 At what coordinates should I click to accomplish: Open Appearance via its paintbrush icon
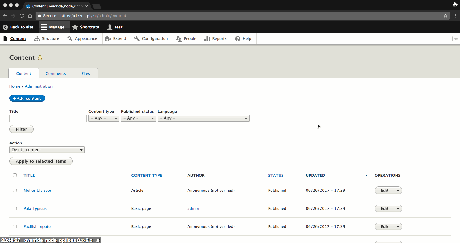(70, 39)
